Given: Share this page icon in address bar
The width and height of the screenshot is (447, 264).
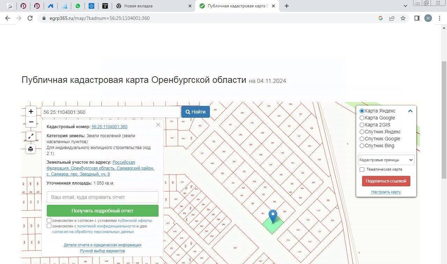Looking at the screenshot, I should [392, 18].
